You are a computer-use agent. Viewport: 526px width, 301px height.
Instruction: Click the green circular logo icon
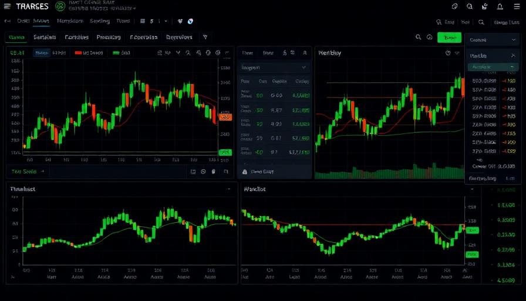(x=60, y=6)
